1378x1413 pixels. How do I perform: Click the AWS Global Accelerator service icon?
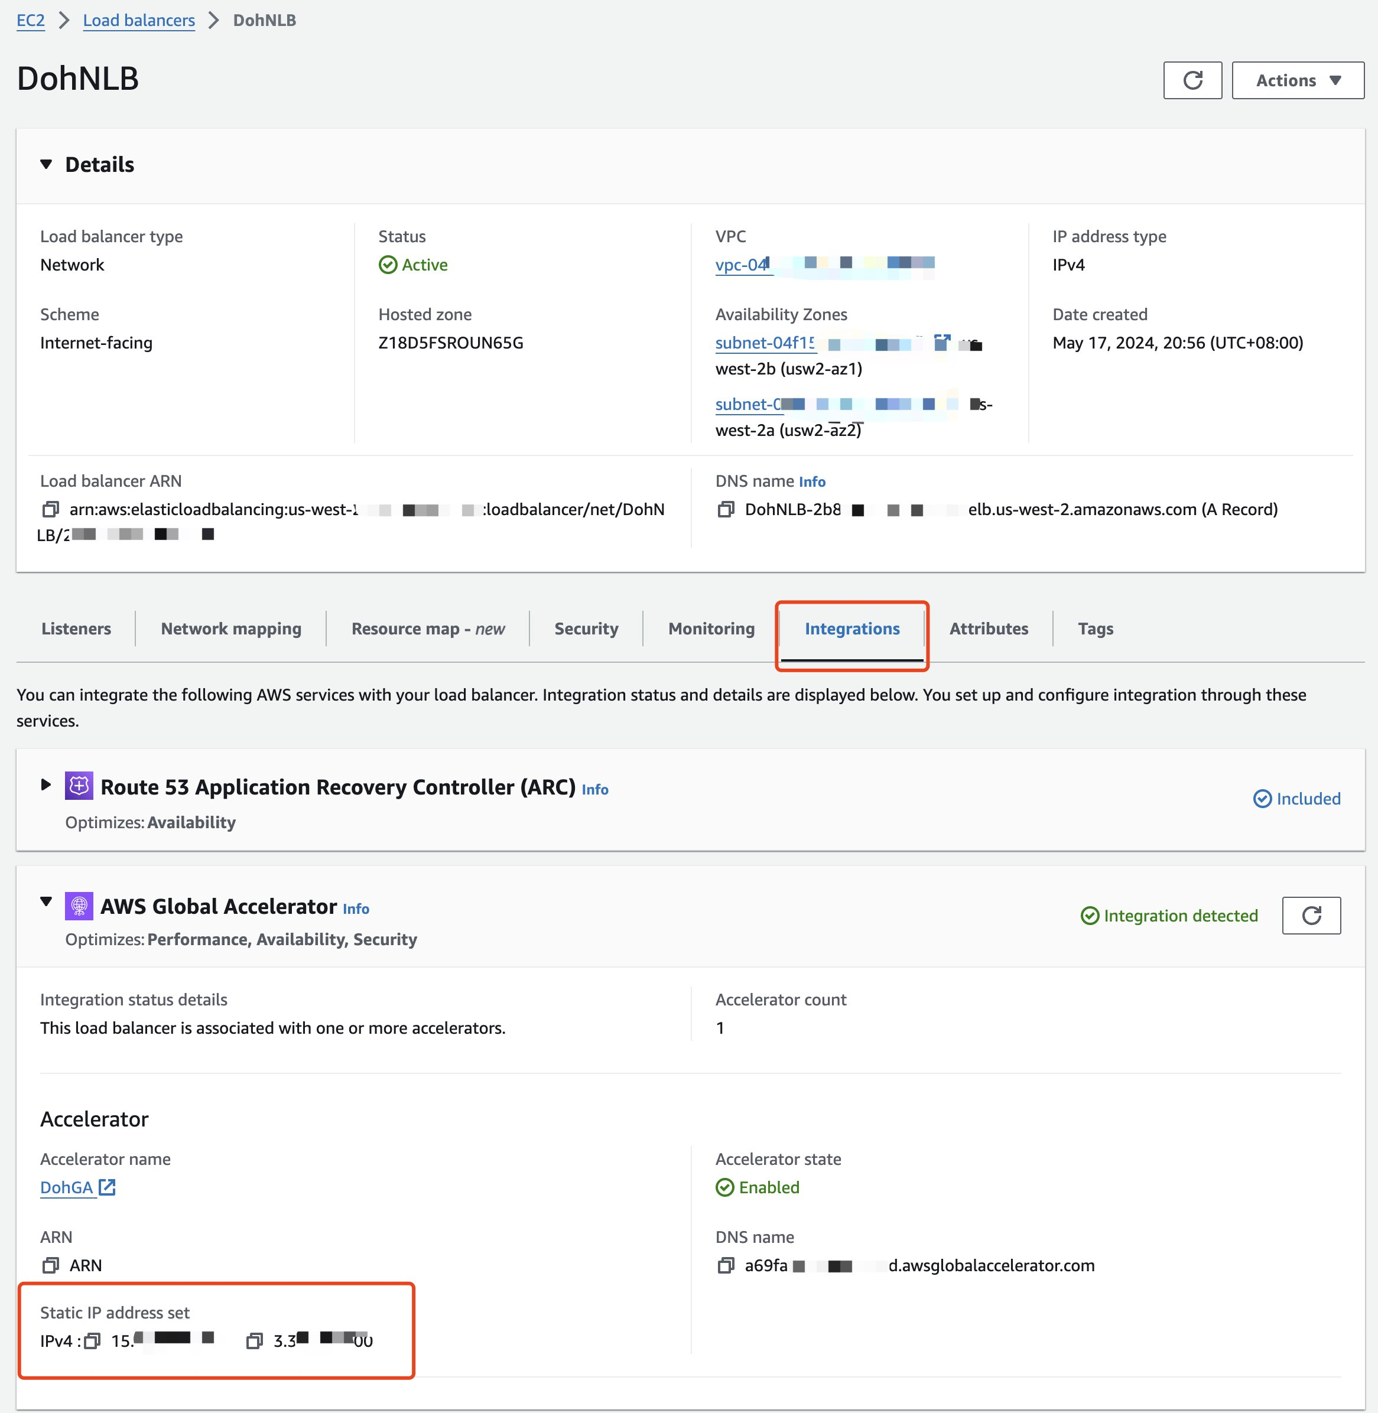79,906
